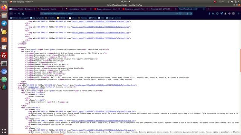Close the Editor.Pho.to tab

pyautogui.click(x=34, y=9)
